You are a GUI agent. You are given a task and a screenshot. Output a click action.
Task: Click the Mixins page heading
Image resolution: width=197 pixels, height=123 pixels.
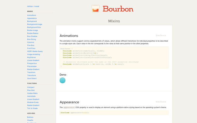pos(114,21)
